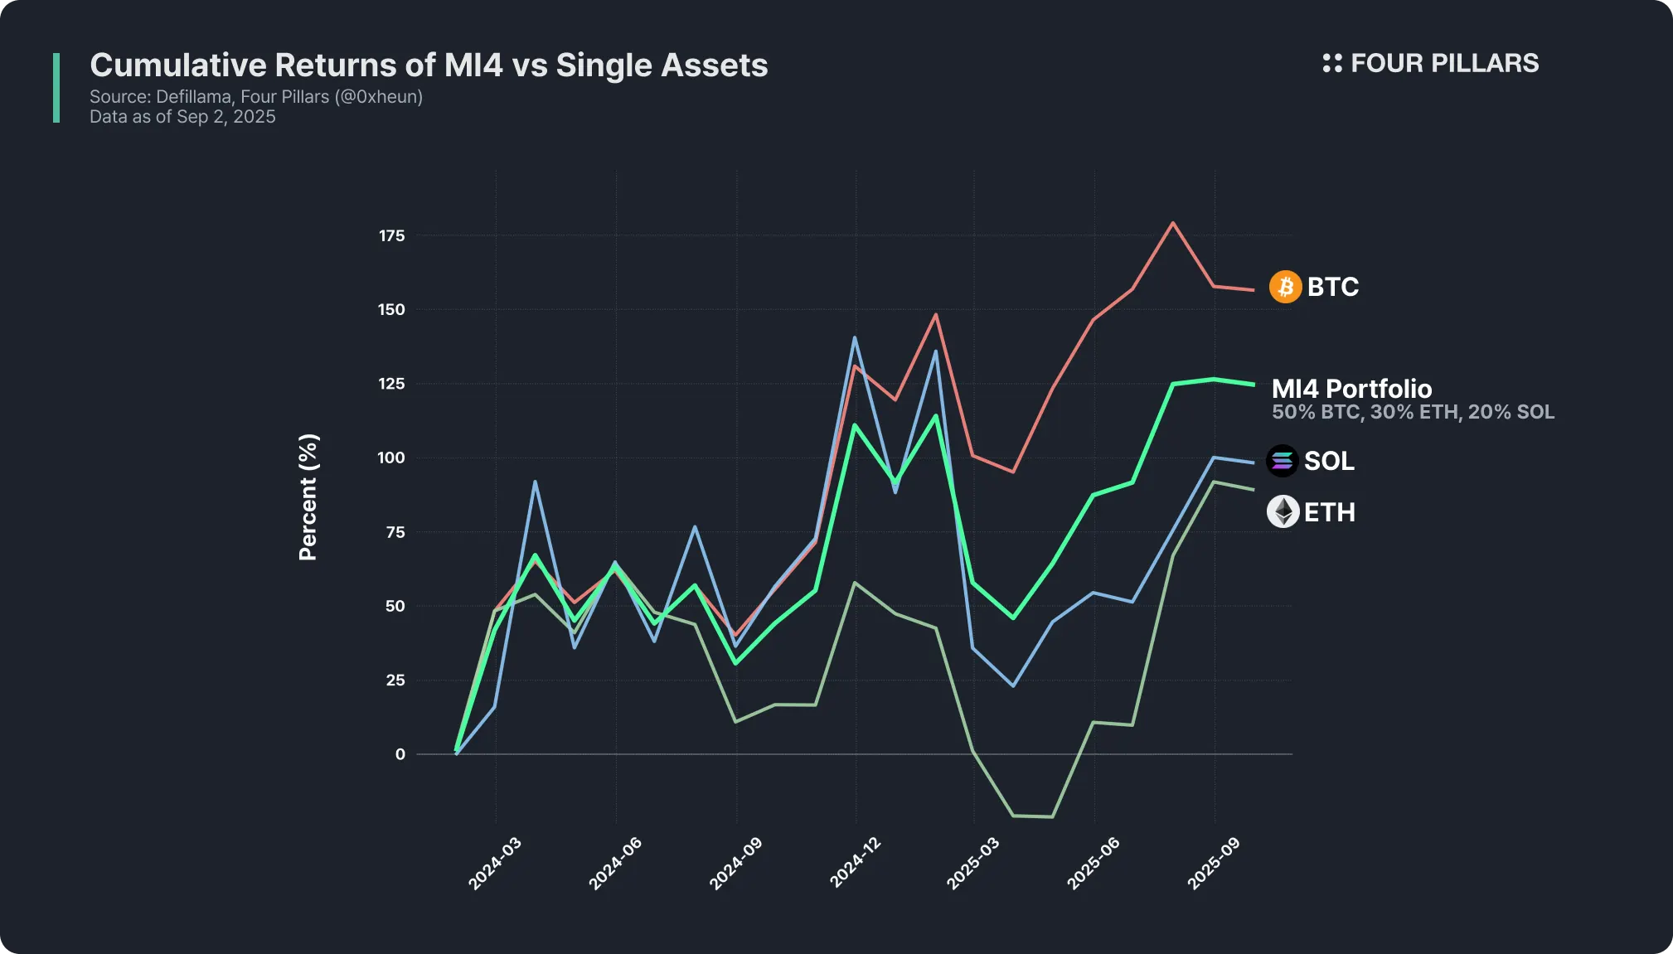Viewport: 1673px width, 954px height.
Task: Click the Four Pillars dots logo
Action: [1332, 63]
